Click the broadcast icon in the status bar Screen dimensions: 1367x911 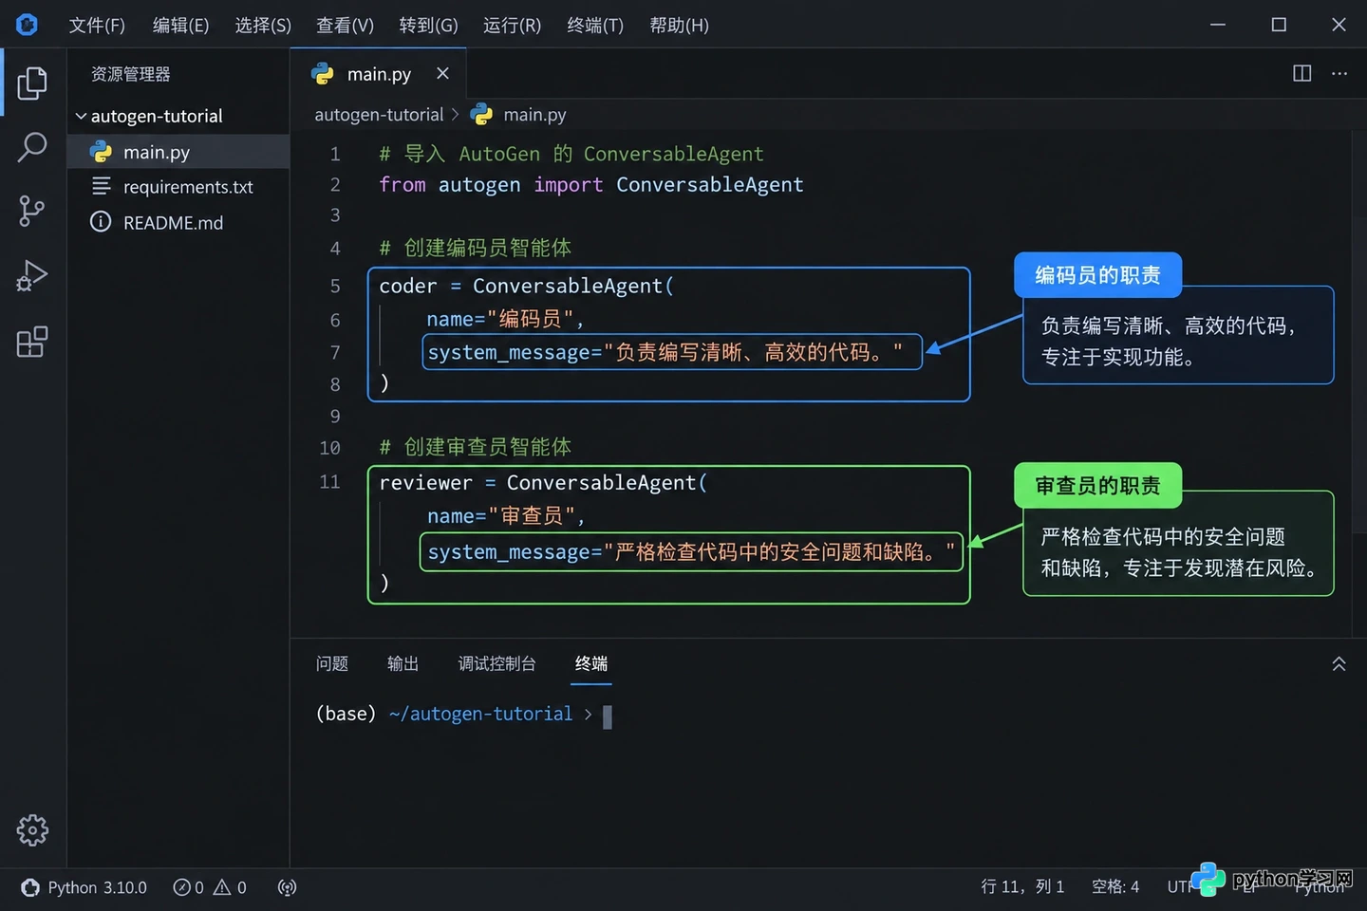click(x=287, y=887)
